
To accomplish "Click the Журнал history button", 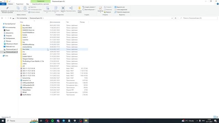I will [x=107, y=12].
